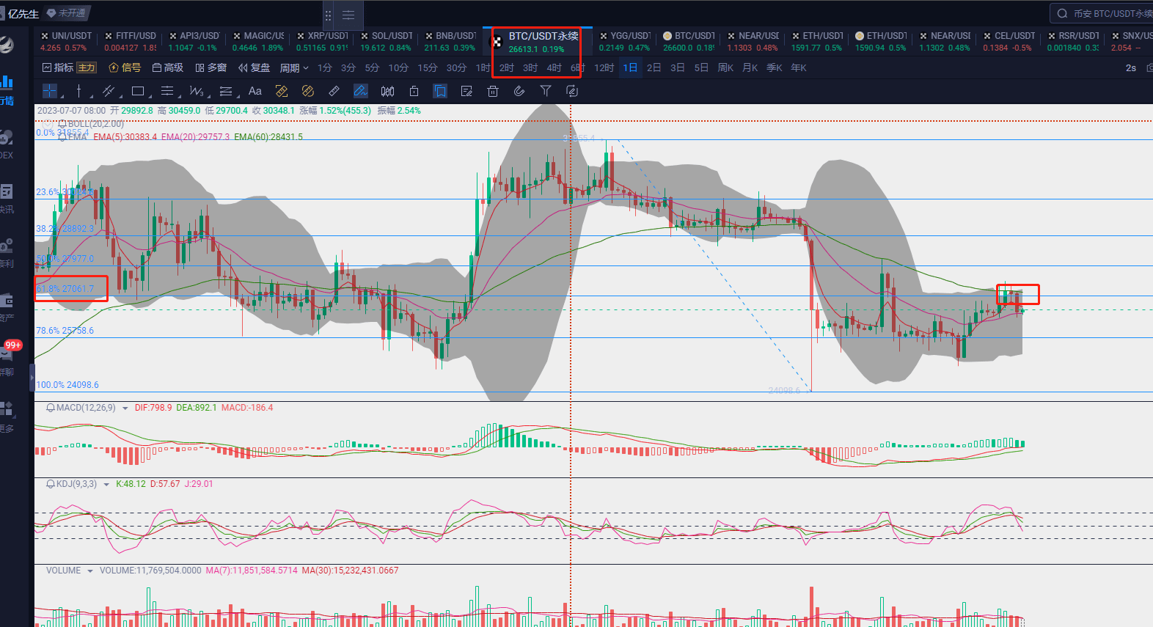Toggle the highlighted bookmark icon

pos(440,91)
